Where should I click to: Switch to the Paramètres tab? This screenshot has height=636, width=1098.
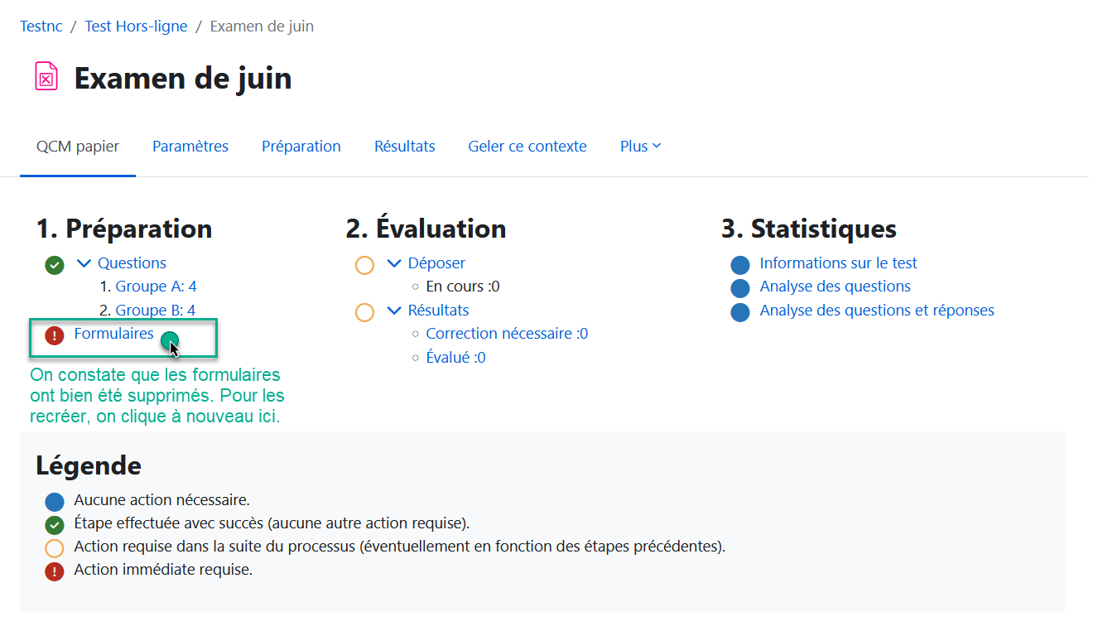190,147
